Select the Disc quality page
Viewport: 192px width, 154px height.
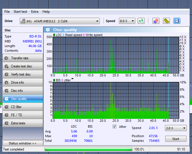click(23, 99)
